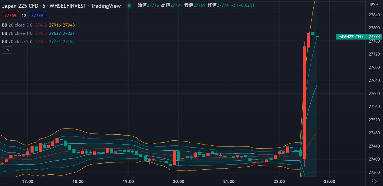
Task: Click the 20:00 time axis label
Action: 178,182
